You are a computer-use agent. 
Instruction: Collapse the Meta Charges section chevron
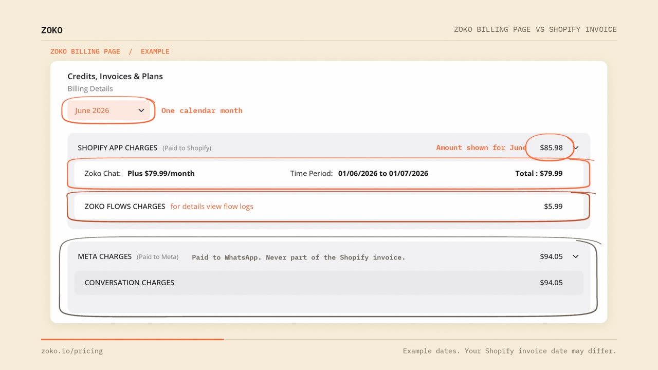[576, 256]
